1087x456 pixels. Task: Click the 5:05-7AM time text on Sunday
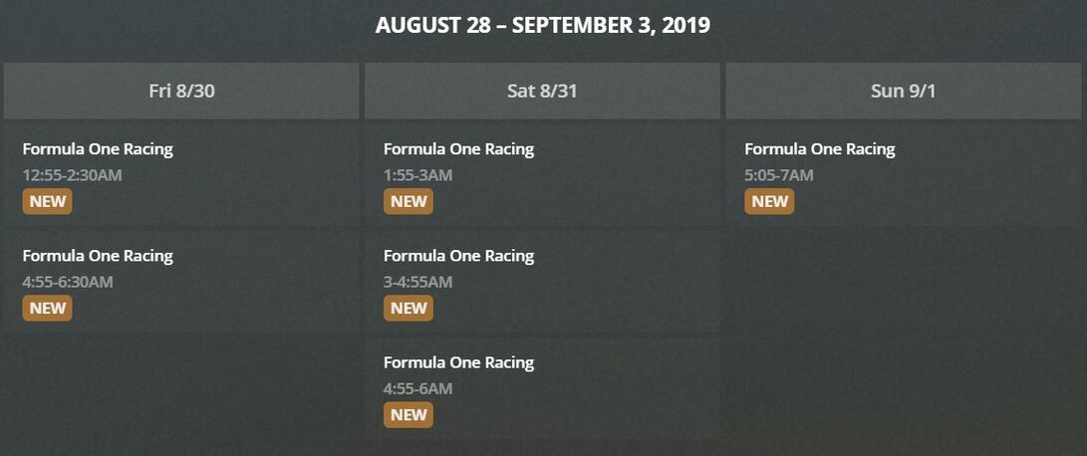pos(779,175)
